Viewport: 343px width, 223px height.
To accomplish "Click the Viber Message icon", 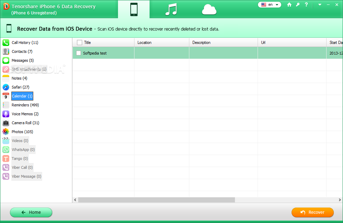I will coord(6,176).
